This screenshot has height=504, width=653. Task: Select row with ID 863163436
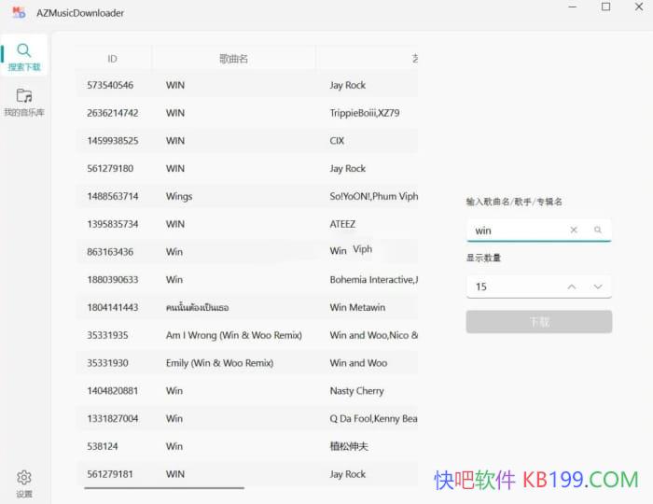(247, 252)
